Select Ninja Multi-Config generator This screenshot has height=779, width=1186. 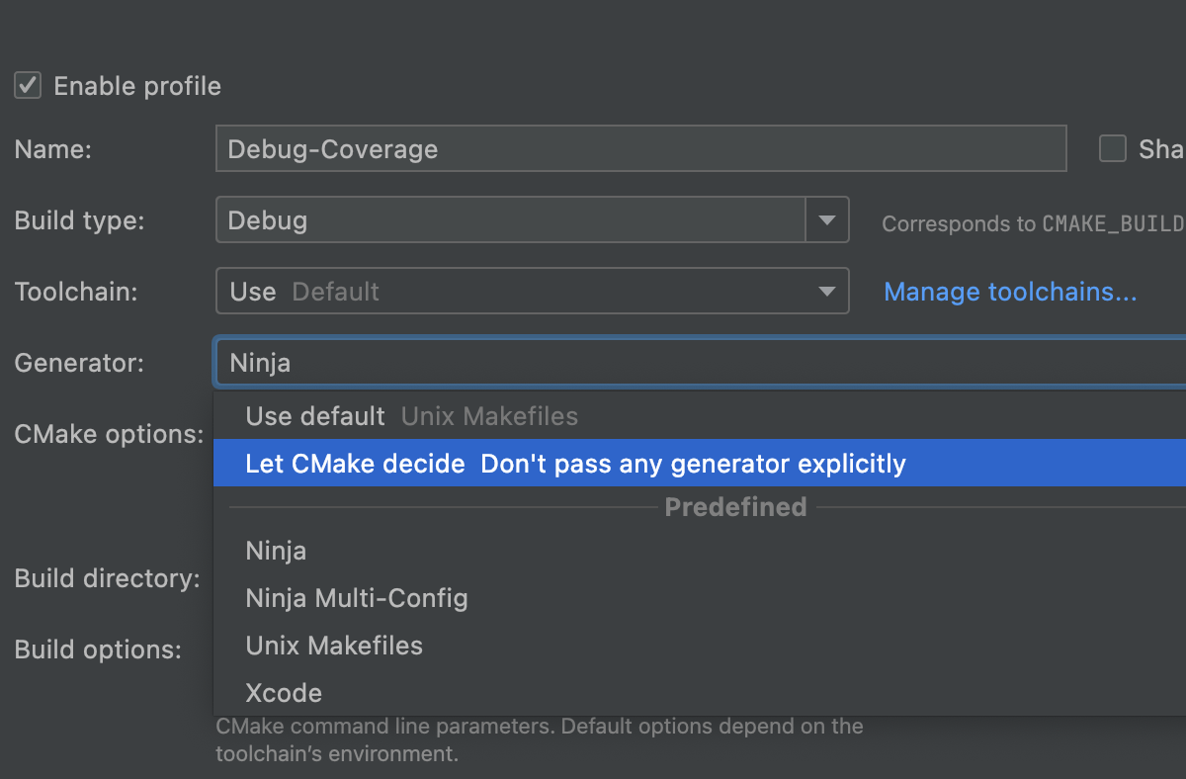coord(700,598)
